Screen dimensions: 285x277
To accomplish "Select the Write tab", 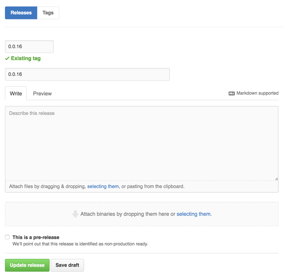I will [x=16, y=93].
